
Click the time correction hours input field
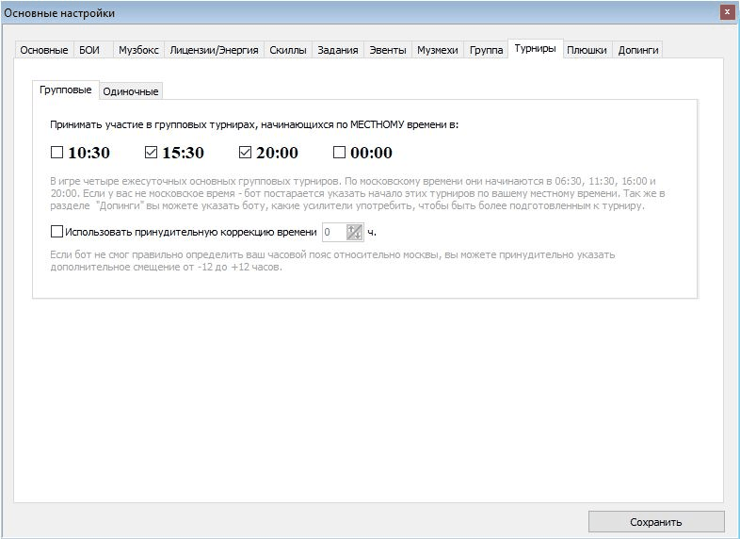(x=334, y=232)
